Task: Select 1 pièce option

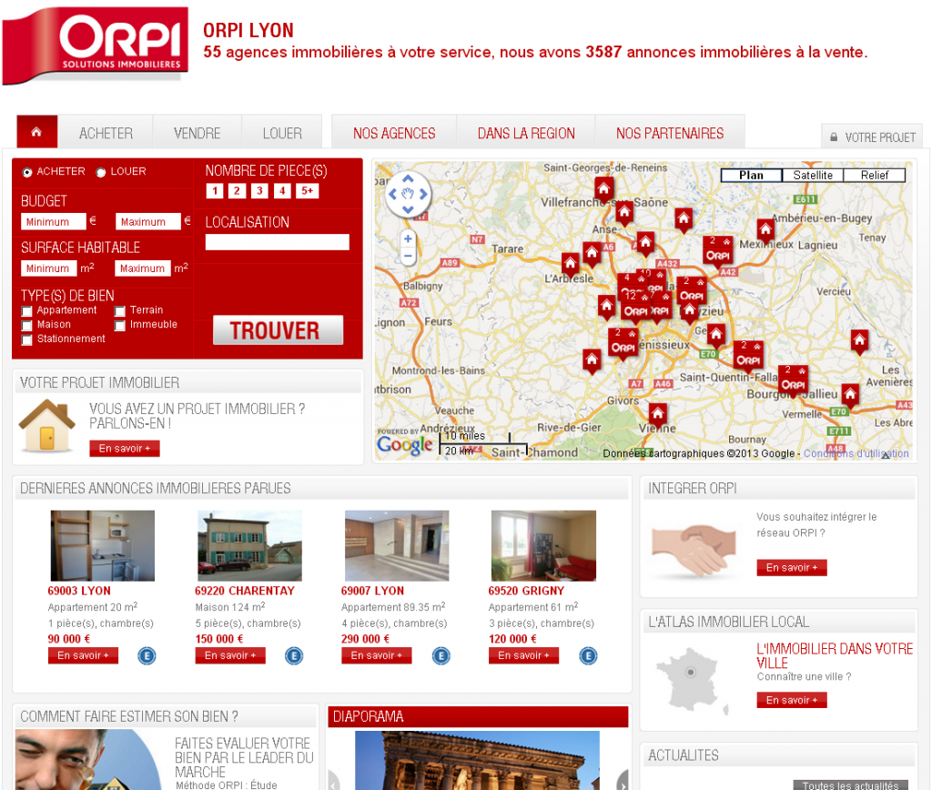Action: tap(215, 191)
